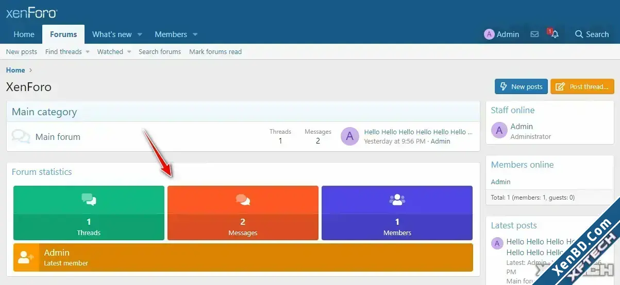Image resolution: width=620 pixels, height=285 pixels.
Task: Click the purple Members statistics tile
Action: tap(397, 213)
